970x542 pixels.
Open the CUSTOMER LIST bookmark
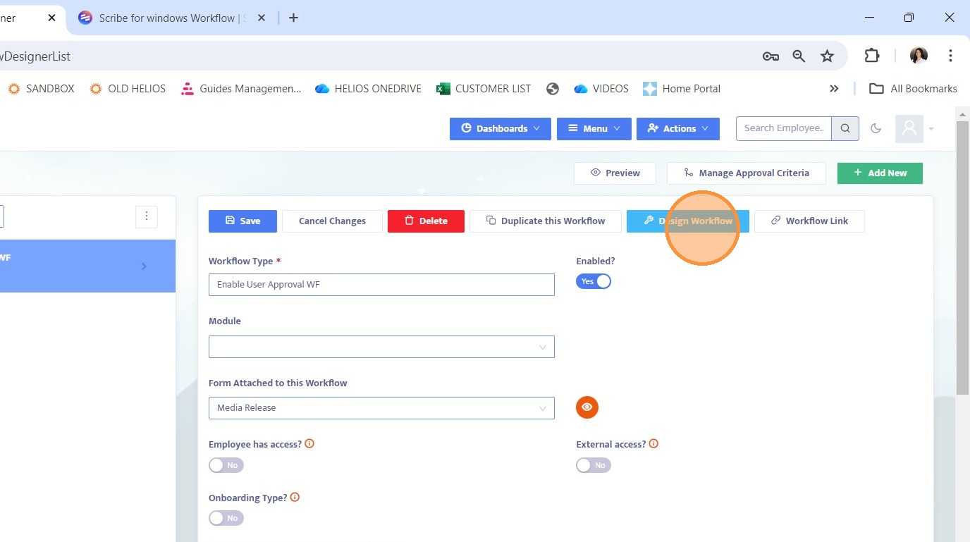484,89
